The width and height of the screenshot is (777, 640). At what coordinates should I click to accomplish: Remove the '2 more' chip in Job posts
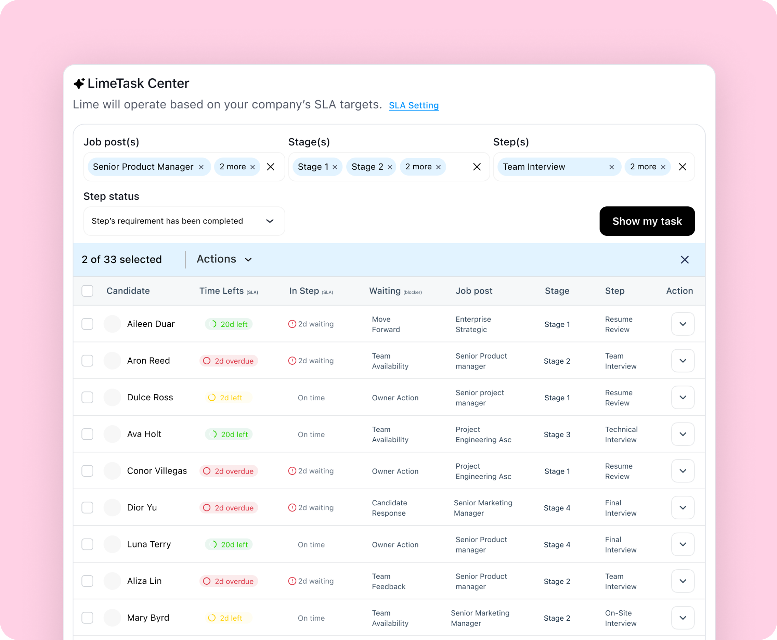tap(252, 167)
